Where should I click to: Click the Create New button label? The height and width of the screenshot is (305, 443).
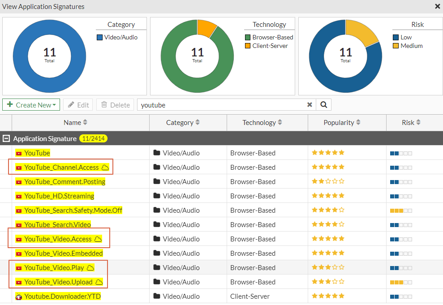(x=34, y=105)
